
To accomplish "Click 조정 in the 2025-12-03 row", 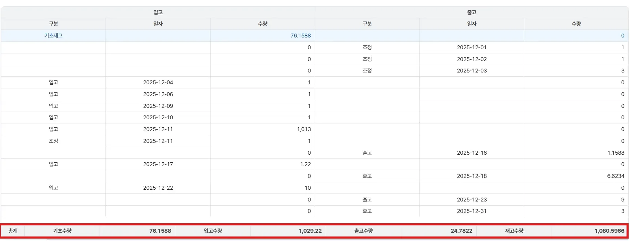I will click(x=367, y=71).
